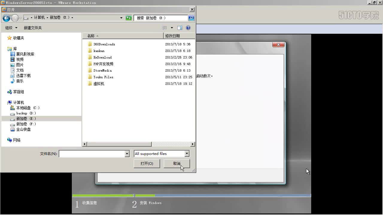Click the 安装 Windows progress bar
Viewport: 383px width, 215px height.
223,196
